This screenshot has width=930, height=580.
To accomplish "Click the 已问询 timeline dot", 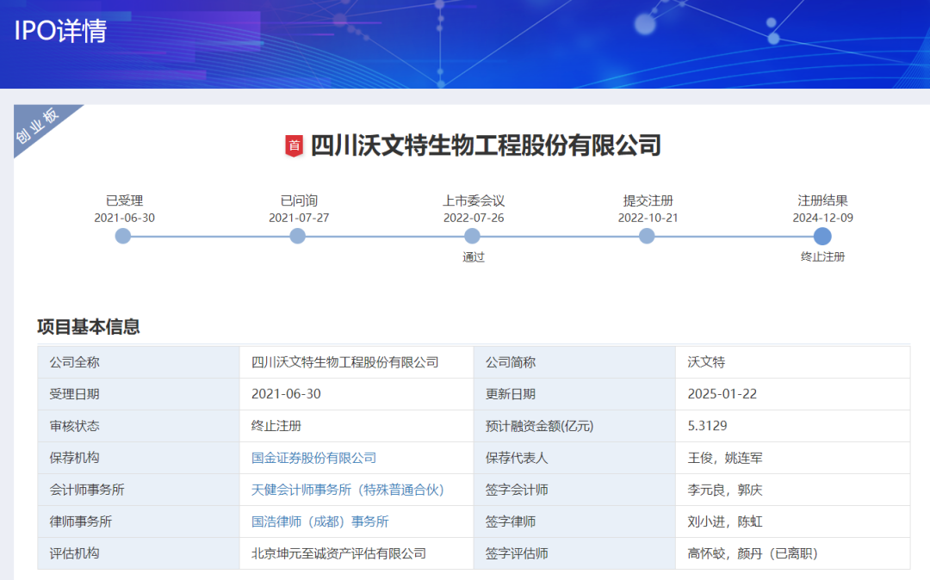I will click(297, 235).
